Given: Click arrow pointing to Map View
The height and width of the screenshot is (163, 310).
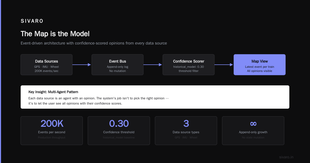Looking at the screenshot, I should click(224, 65).
